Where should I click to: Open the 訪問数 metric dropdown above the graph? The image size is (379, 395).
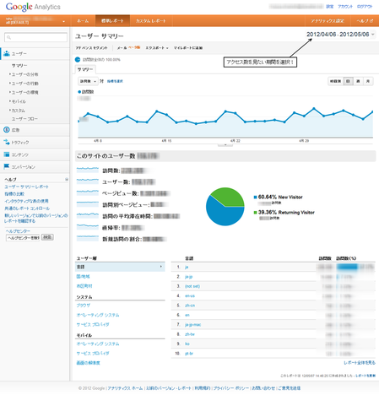(88, 81)
